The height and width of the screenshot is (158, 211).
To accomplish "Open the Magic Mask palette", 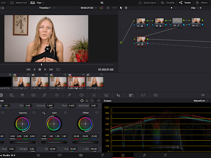I will pyautogui.click(x=106, y=95).
